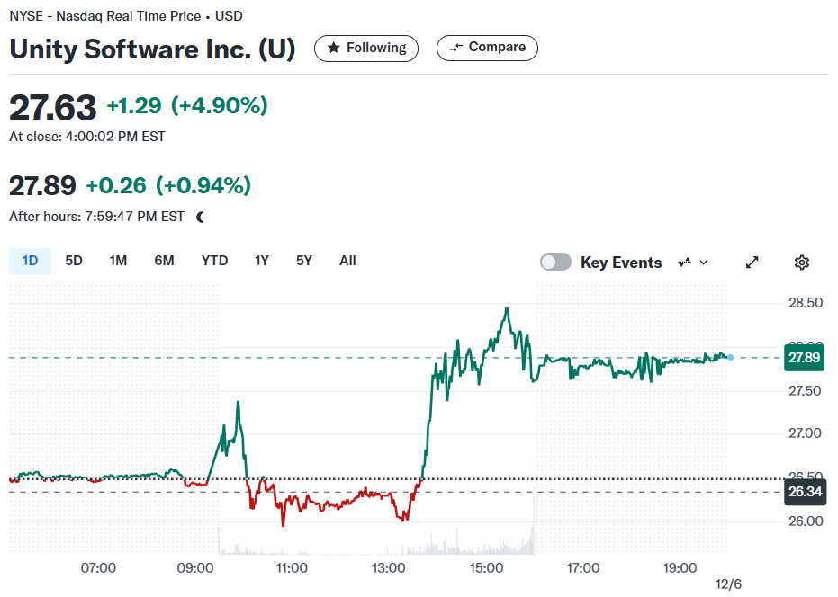Click the 26.34 previous close label
Screen dimensions: 838x597
pyautogui.click(x=805, y=492)
